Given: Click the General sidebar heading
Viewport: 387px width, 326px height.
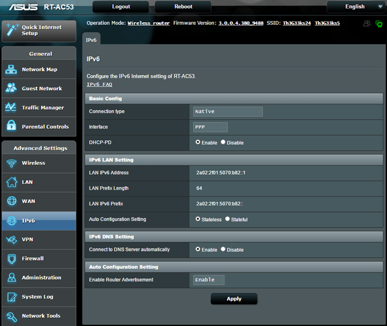Looking at the screenshot, I should click(x=41, y=54).
